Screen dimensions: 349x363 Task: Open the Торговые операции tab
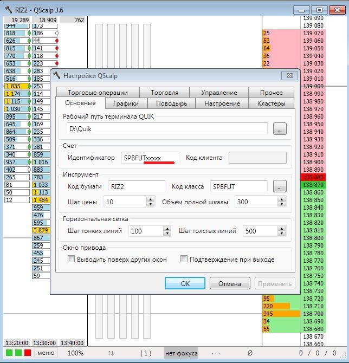pyautogui.click(x=98, y=93)
